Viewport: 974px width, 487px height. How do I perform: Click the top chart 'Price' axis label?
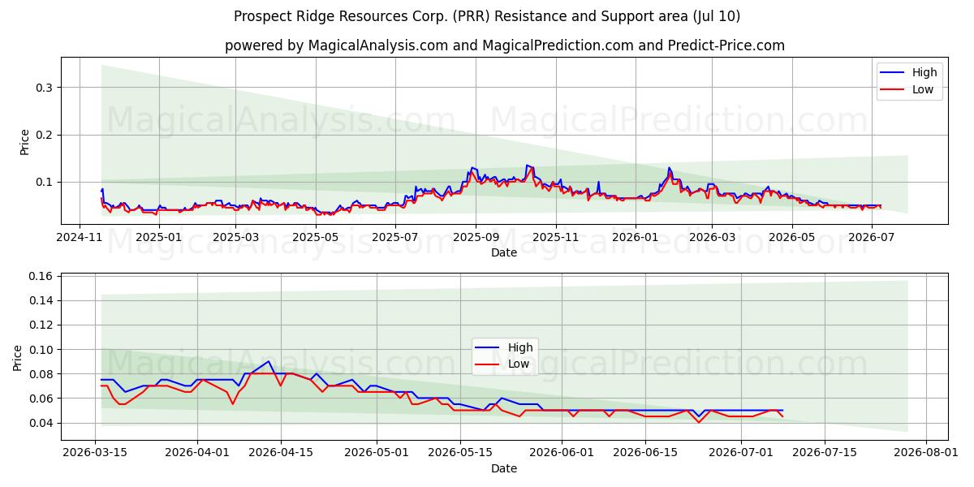(x=24, y=142)
